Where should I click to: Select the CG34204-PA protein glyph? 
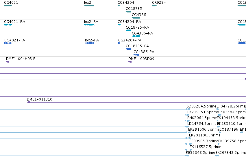pyautogui.click(x=119, y=43)
